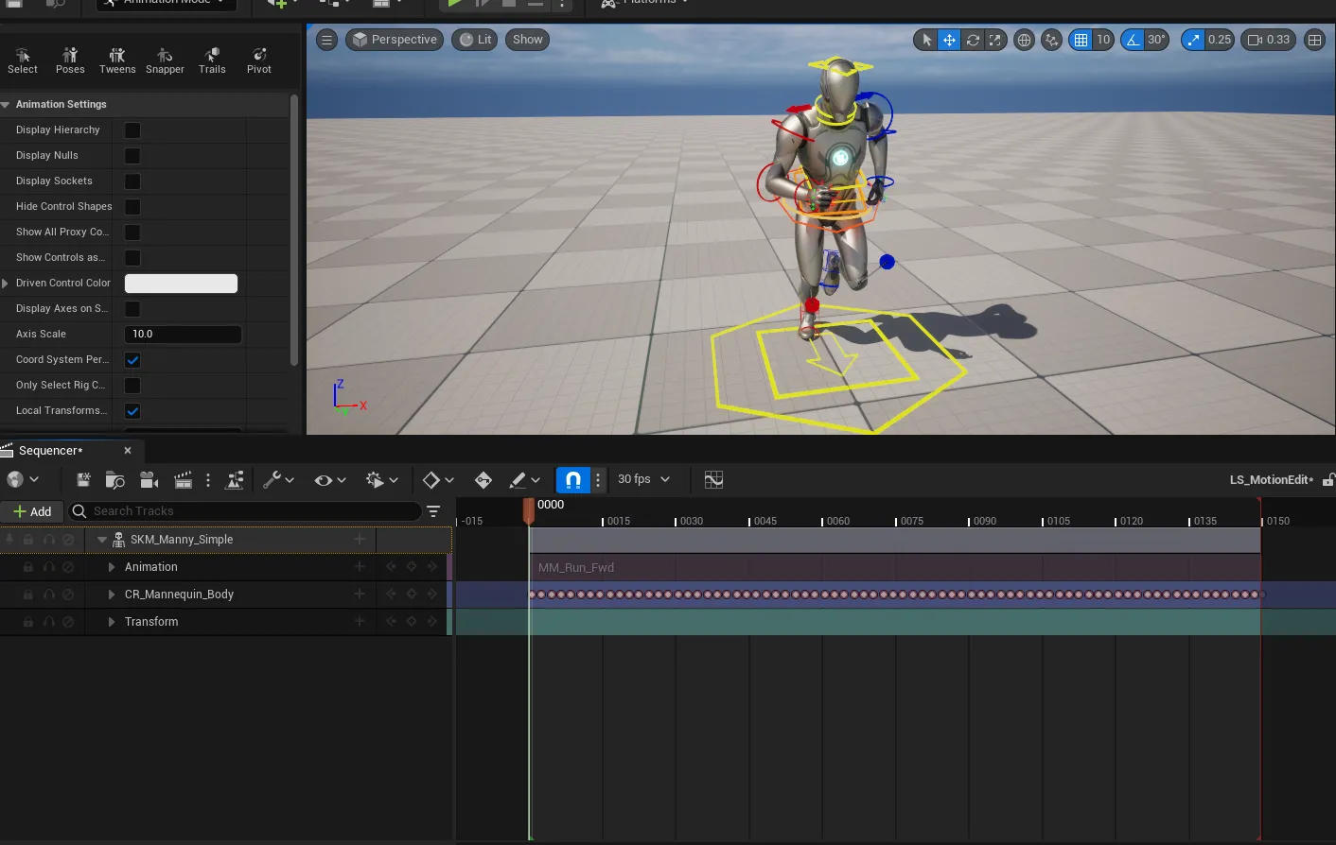Enable Show All Proxy Controls checkbox
Screen dimensions: 1336x845
[x=132, y=233]
